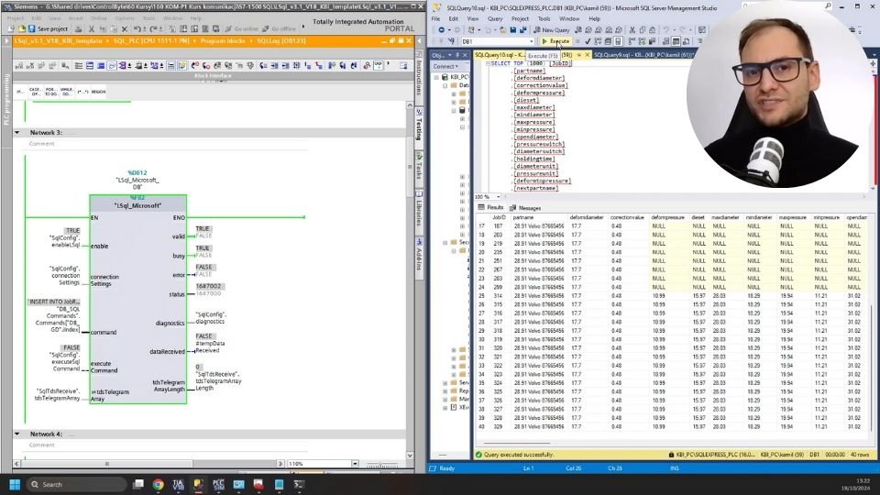Open the Libraries side tab in TIA Portal
This screenshot has width=880, height=495.
pyautogui.click(x=419, y=213)
